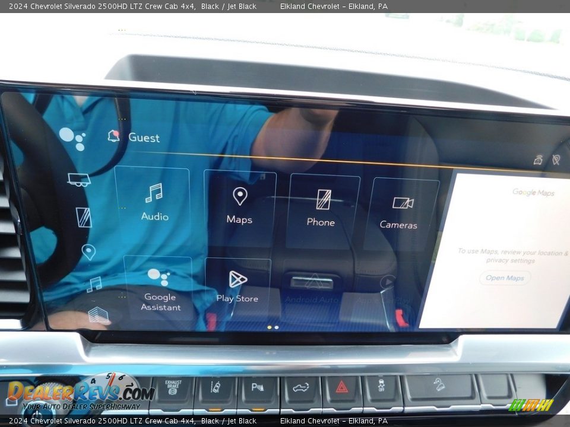570x427 pixels.
Task: Launch the Maps app tile
Action: (x=240, y=209)
